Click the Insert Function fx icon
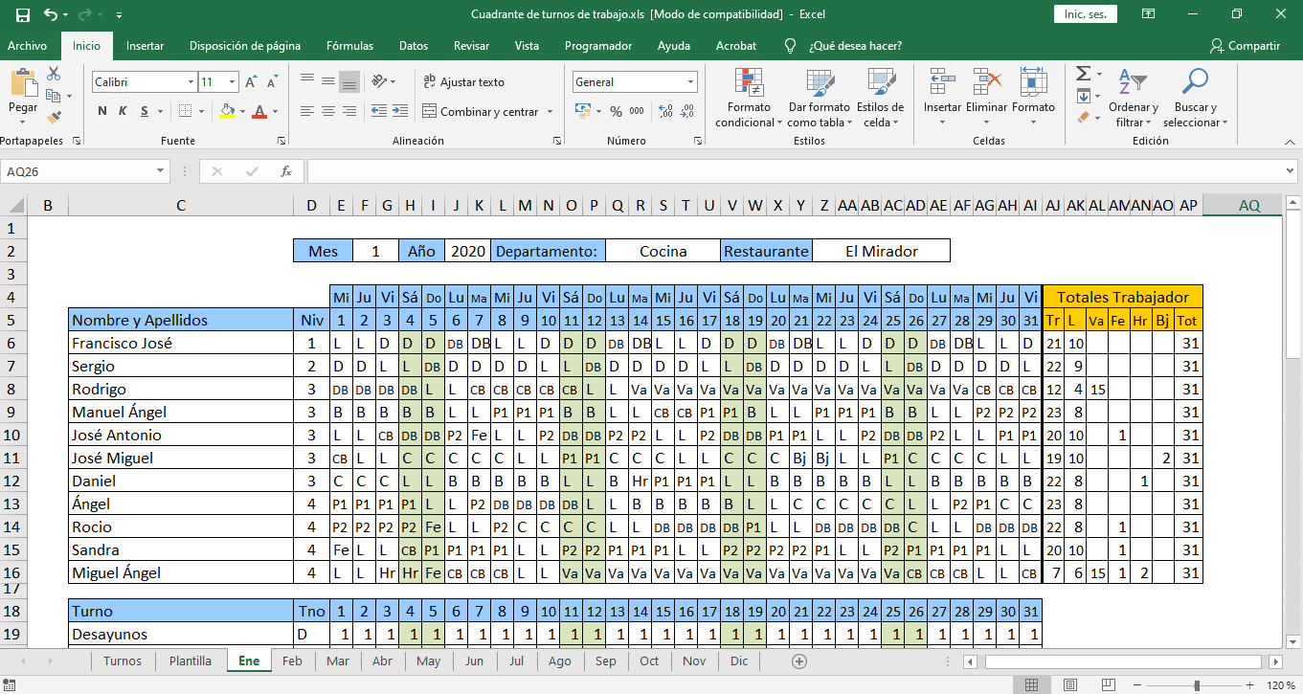The height and width of the screenshot is (694, 1303). tap(285, 172)
